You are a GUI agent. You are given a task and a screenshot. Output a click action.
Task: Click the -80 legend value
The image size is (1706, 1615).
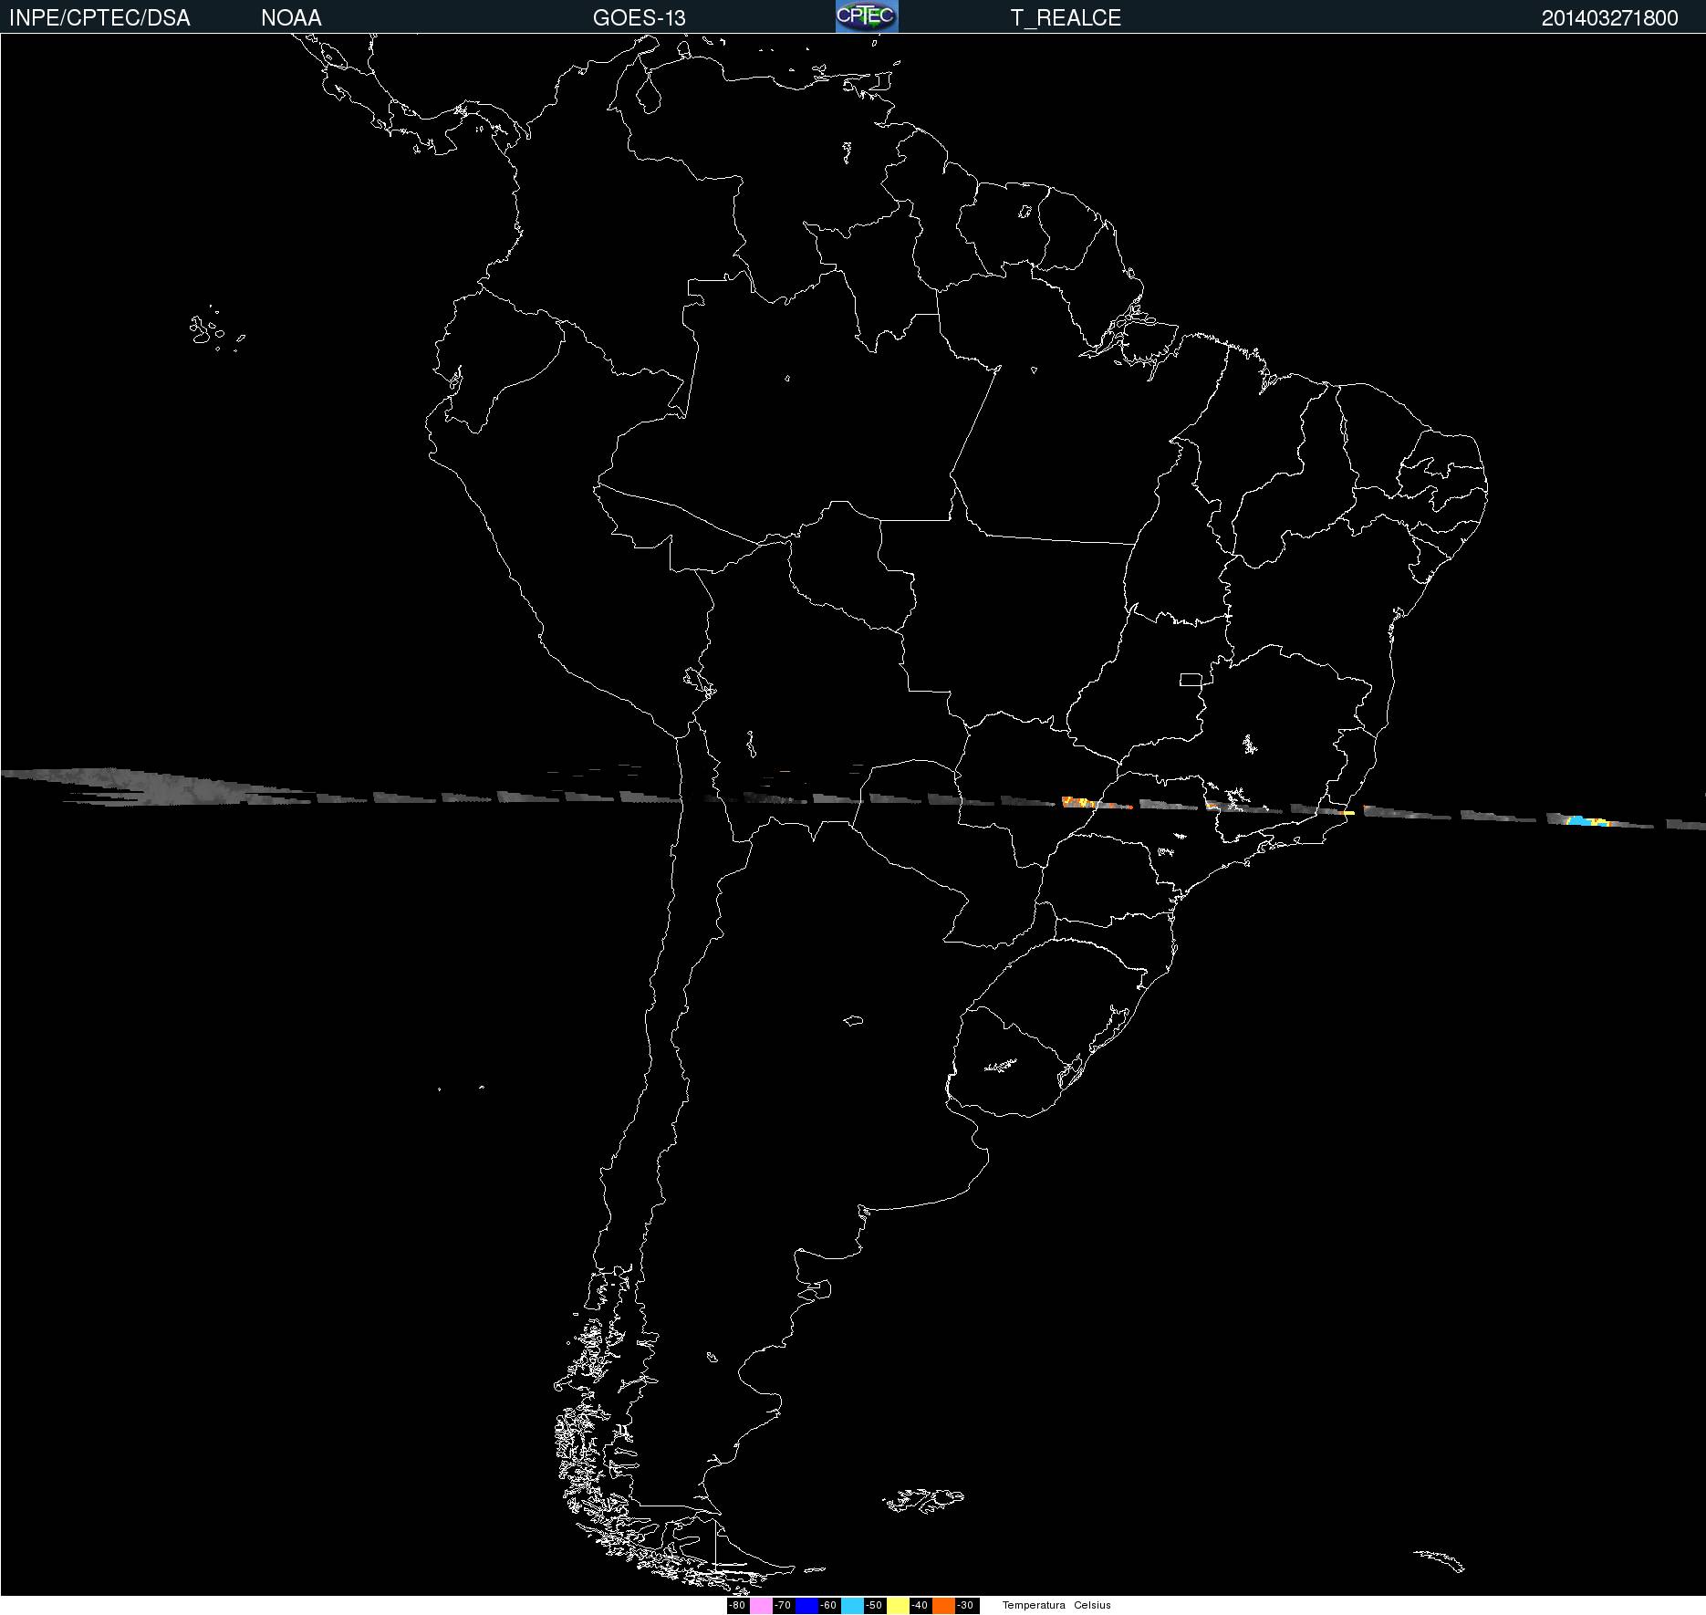tap(737, 1606)
